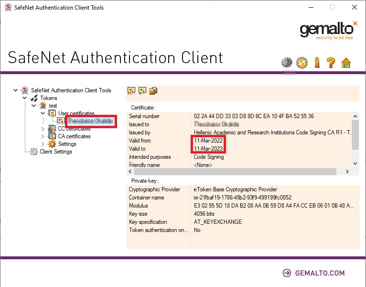Go to Home icon
This screenshot has width=366, height=287.
point(346,63)
